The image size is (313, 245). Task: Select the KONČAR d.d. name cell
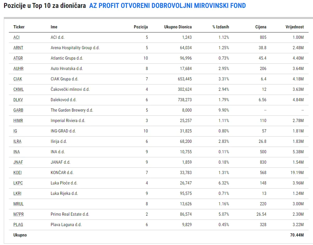tap(62, 172)
